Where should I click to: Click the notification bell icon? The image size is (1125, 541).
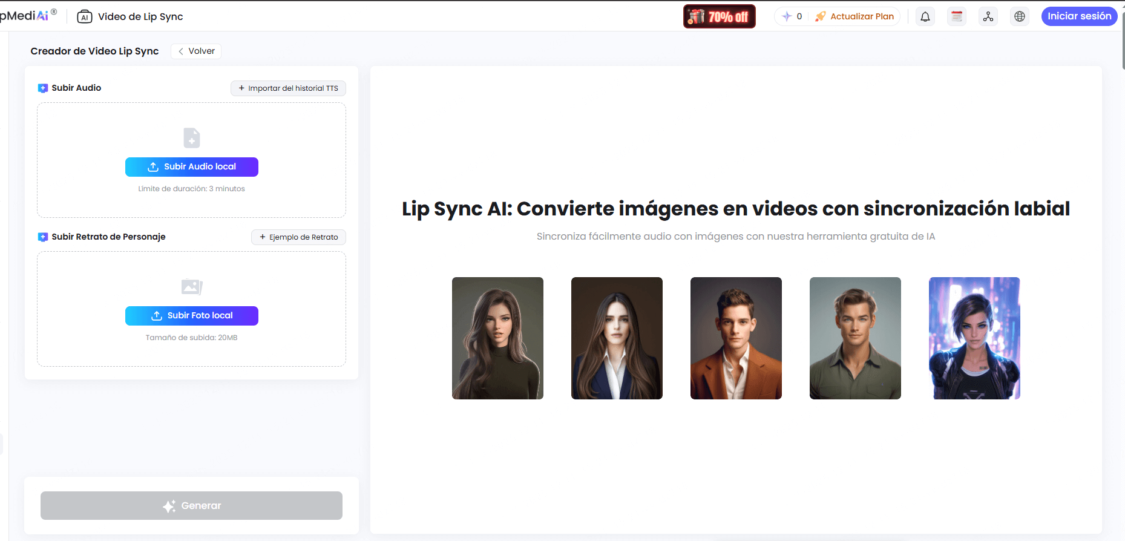pyautogui.click(x=925, y=17)
